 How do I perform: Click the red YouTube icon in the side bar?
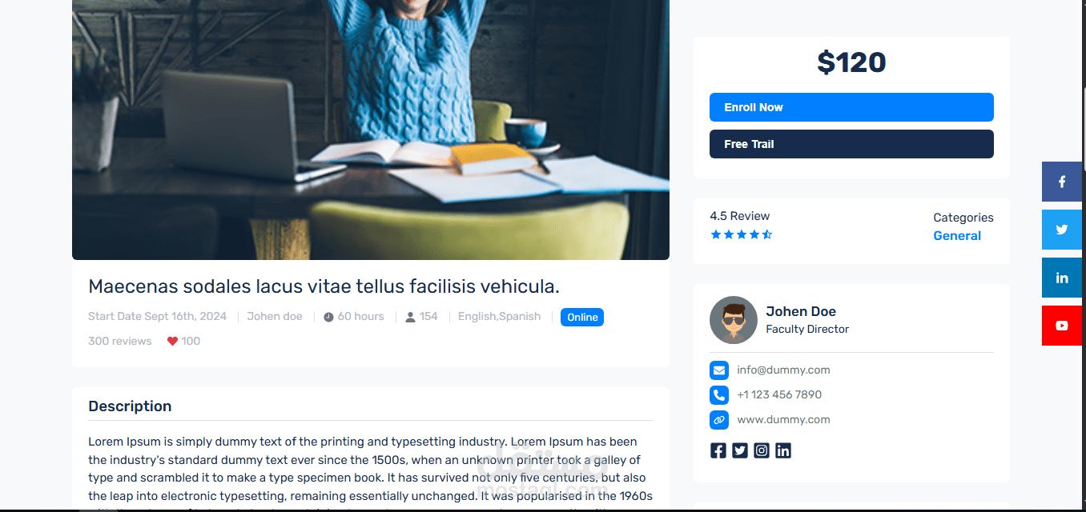[1062, 326]
